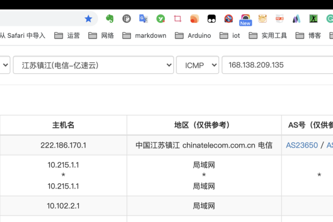This screenshot has width=333, height=222.
Task: Select the 222.186.170.1 host cell
Action: click(63, 145)
